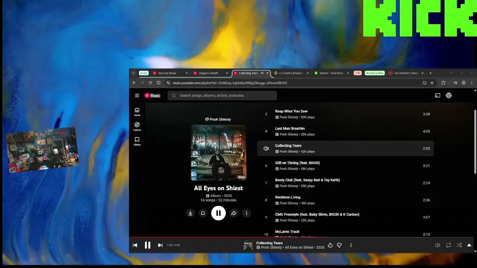Open the YouTube Music guide hamburger menu
This screenshot has height=268, width=477.
(137, 96)
